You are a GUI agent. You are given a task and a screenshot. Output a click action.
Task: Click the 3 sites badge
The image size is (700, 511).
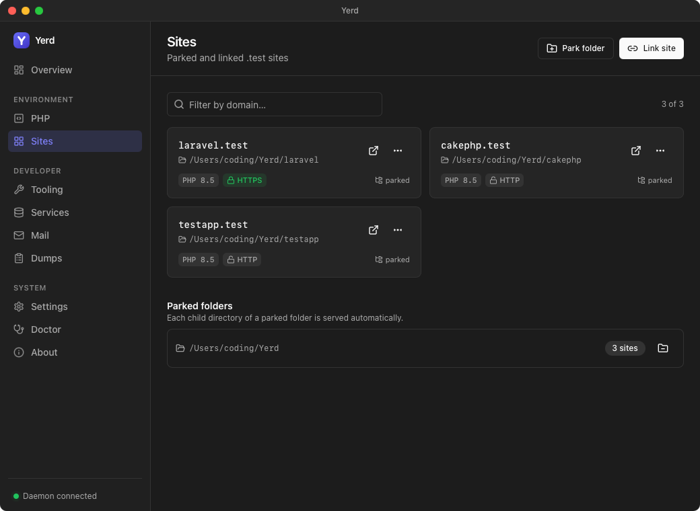(x=625, y=348)
